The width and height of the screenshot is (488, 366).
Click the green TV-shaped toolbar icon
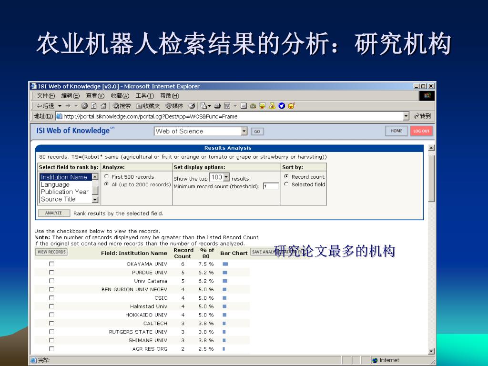tap(253, 106)
